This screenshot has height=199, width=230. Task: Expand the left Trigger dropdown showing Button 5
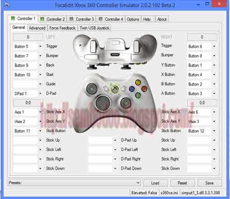[40, 46]
